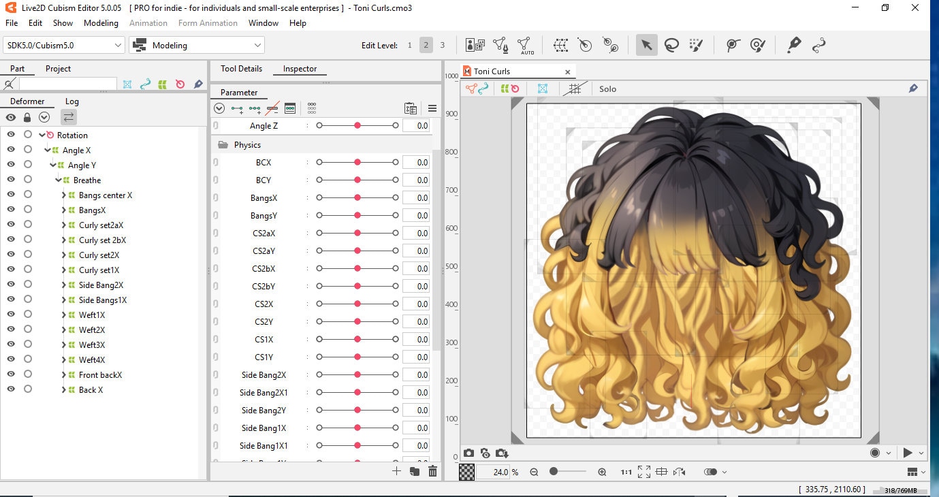Click the 1:1 zoom reset icon
The image size is (939, 497).
point(626,471)
